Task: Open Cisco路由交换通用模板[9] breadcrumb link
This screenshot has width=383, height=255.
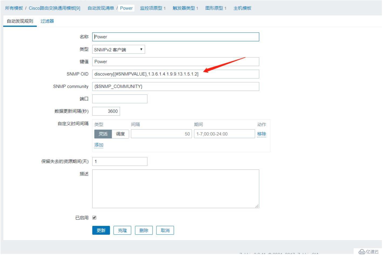Action: click(54, 8)
